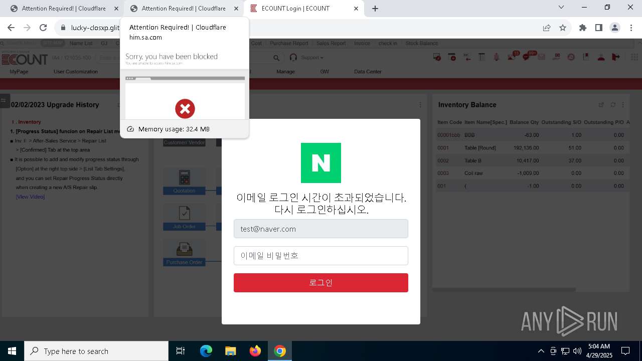Open the Purchase Report shortcut
This screenshot has width=642, height=361.
[x=289, y=43]
